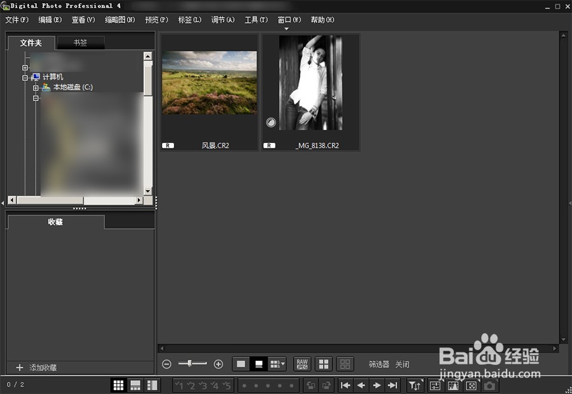Click 添加收藏 to add a collection
The width and height of the screenshot is (572, 394).
pos(36,368)
